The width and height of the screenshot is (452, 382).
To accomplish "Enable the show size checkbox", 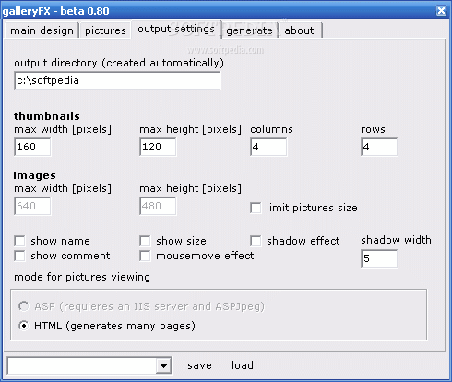I will (x=145, y=241).
